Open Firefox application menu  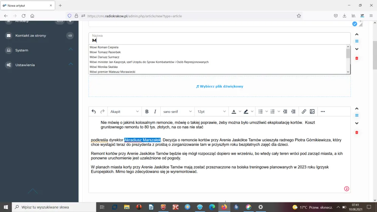click(x=371, y=16)
